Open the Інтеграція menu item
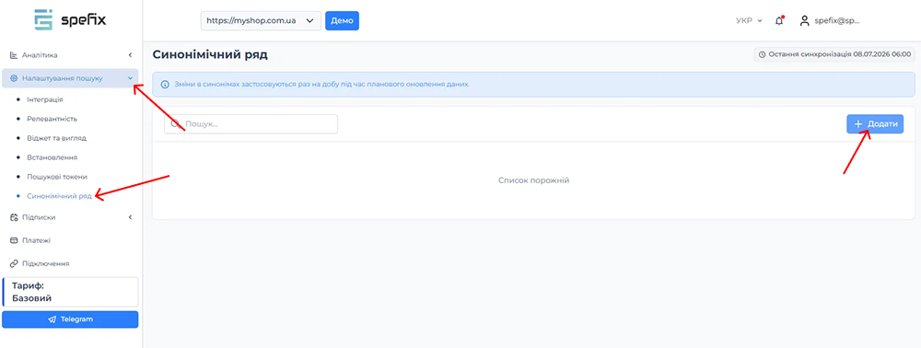 (x=44, y=99)
